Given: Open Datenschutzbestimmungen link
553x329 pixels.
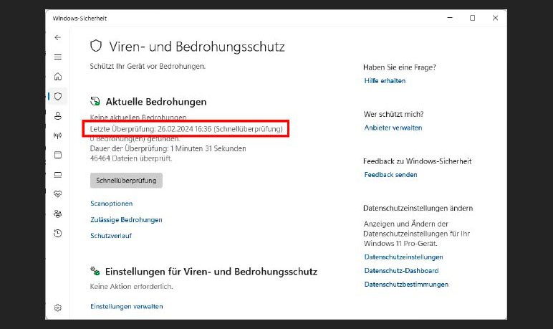Looking at the screenshot, I should [x=406, y=285].
